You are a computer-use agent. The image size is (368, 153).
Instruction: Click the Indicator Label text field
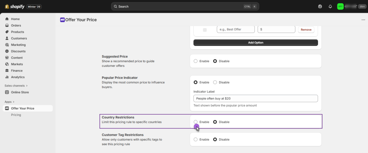(256, 98)
